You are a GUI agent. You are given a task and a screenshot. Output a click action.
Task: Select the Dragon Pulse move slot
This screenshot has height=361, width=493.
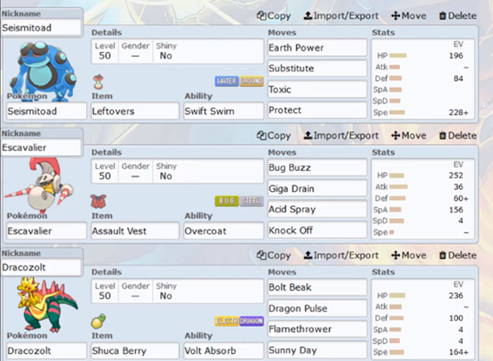click(x=317, y=308)
